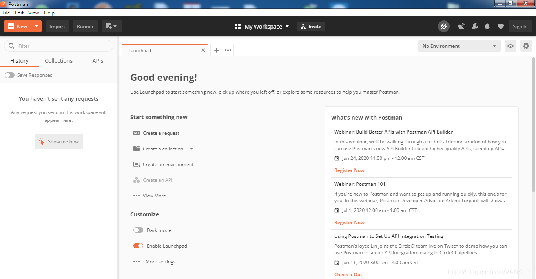Screen dimensions: 536x279
Task: Open the capture requests satellite icon
Action: [x=461, y=26]
